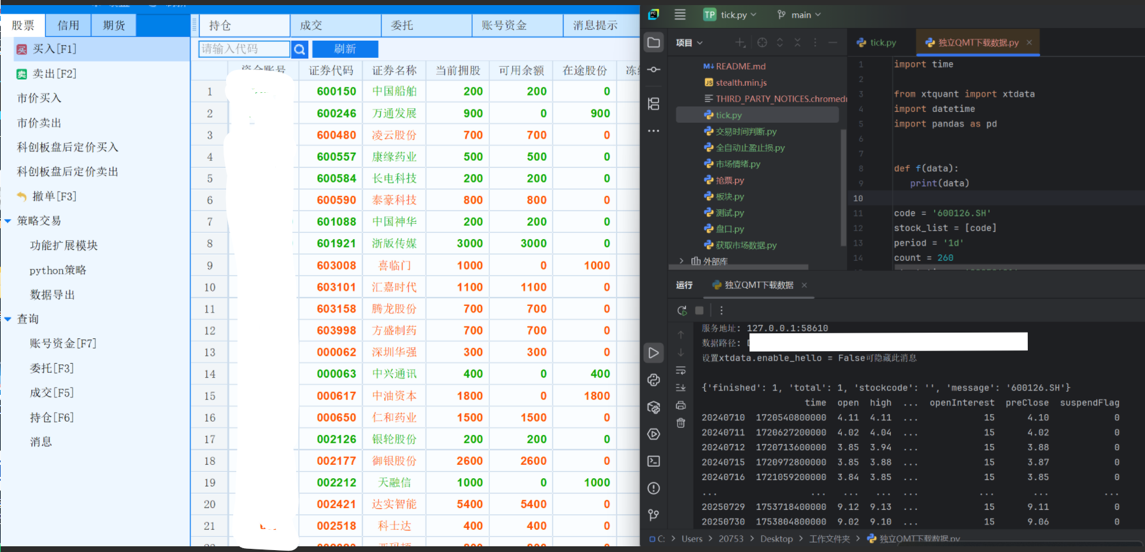Viewport: 1145px width, 552px height.
Task: Collapse the 策略交易 section arrow
Action: tap(8, 221)
